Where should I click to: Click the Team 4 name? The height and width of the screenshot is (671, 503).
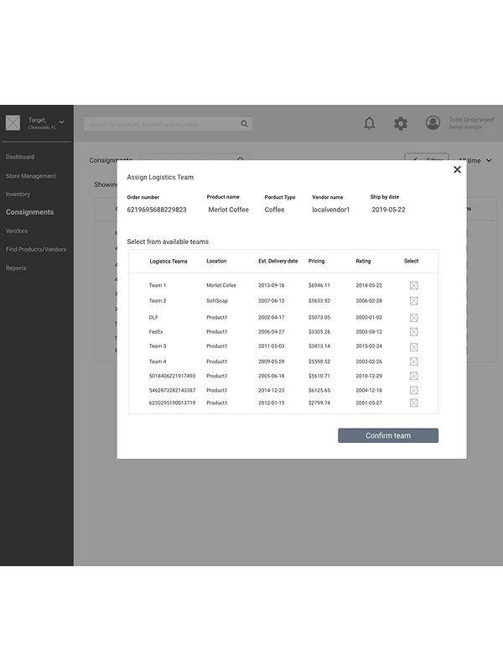(x=158, y=362)
